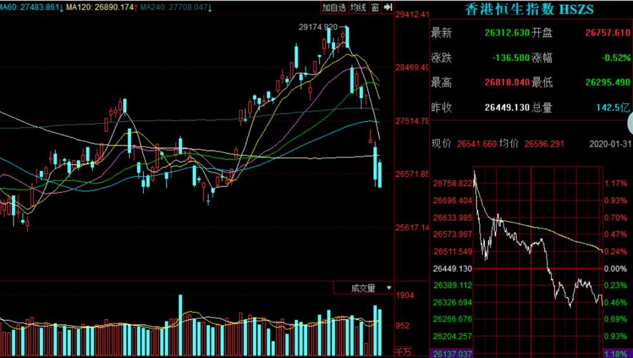The image size is (633, 358).
Task: Click the 0.00% baseline percent label
Action: (x=615, y=268)
